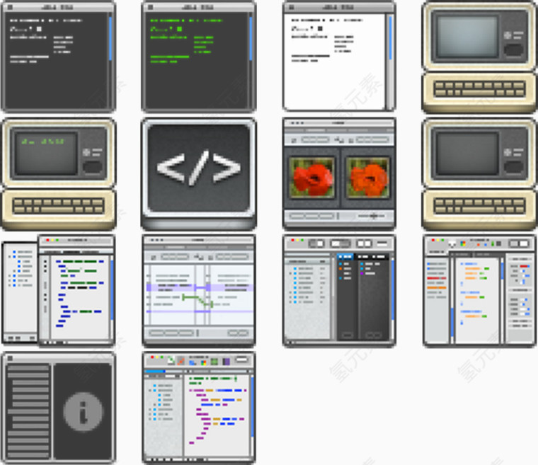Open the image comparison icon with red poppies
This screenshot has height=465, width=538.
coord(338,174)
